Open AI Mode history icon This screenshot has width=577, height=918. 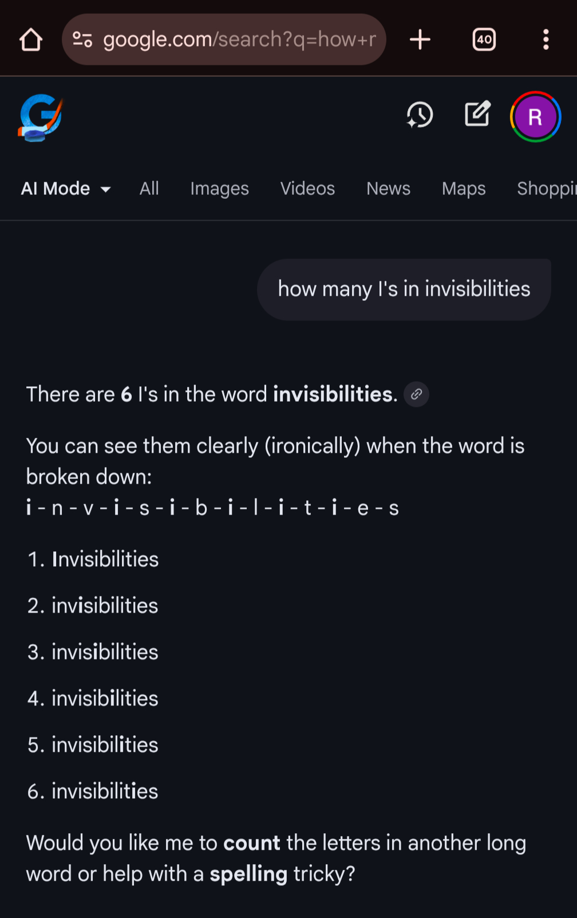coord(420,115)
